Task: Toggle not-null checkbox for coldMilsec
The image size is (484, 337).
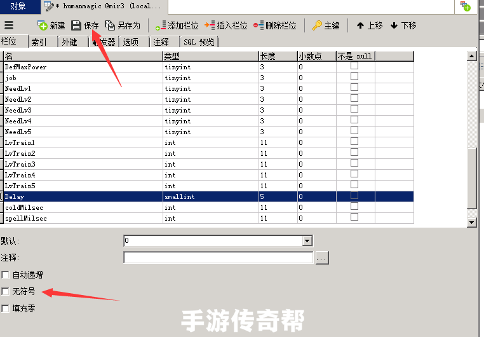Action: click(x=354, y=206)
